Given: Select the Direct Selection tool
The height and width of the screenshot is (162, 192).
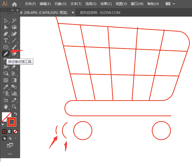Looking at the screenshot, I should pyautogui.click(x=6, y=27).
